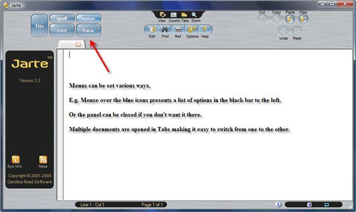Click the Spell button
Image resolution: width=356 pixels, height=212 pixels.
(62, 19)
